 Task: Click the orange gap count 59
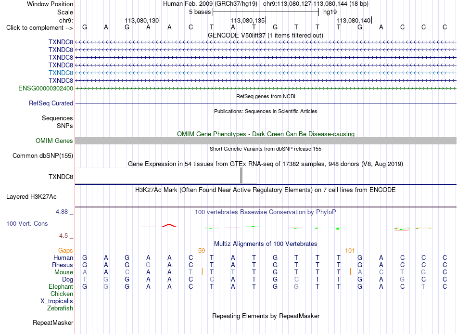[202, 251]
